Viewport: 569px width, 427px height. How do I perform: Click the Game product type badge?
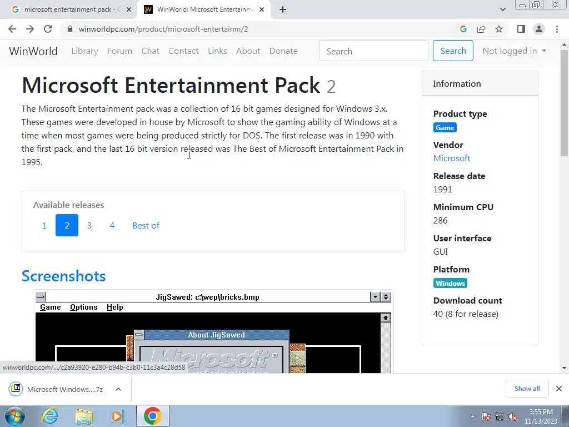pos(445,128)
